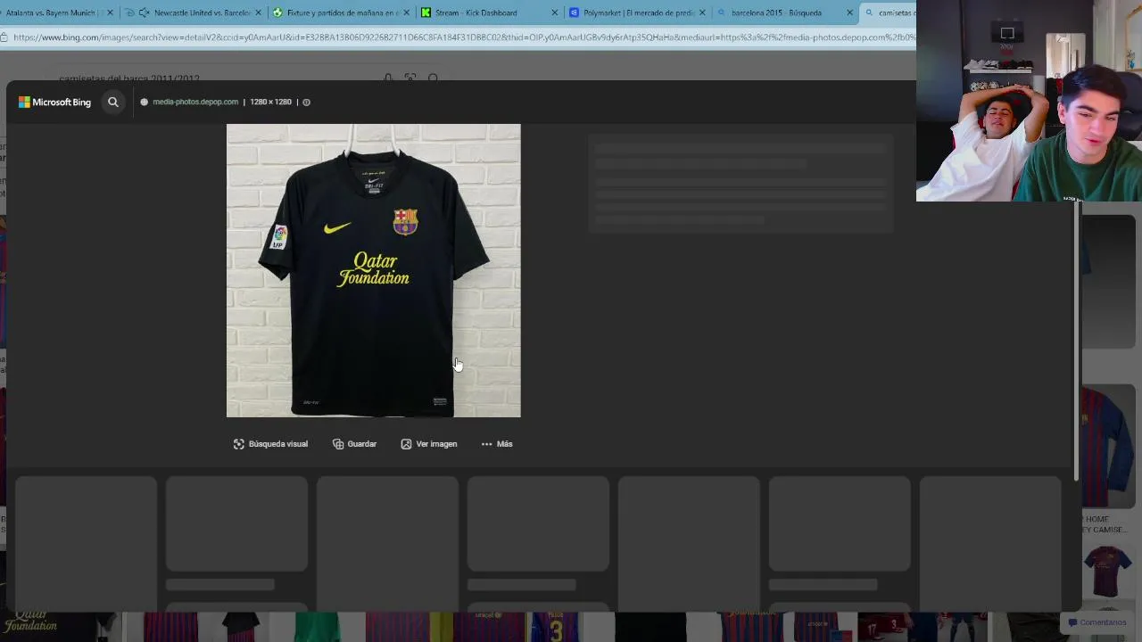
Task: Close the Polymarket tab
Action: 702,12
